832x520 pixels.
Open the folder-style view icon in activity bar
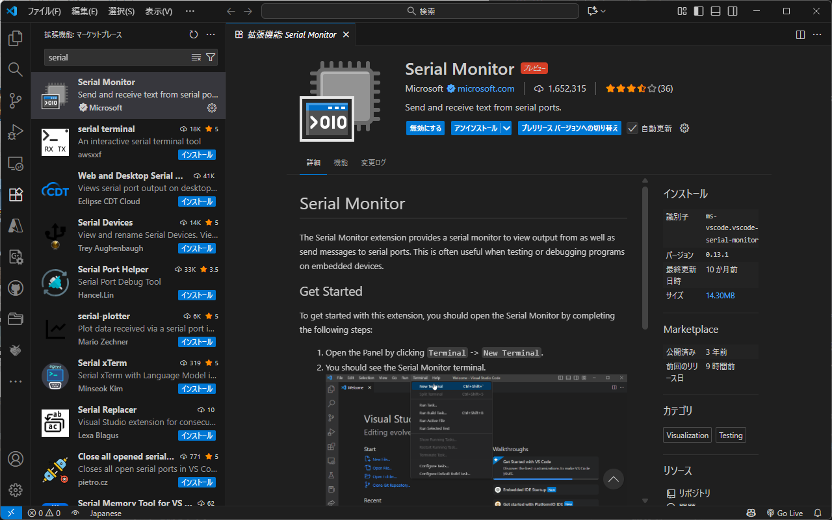(16, 319)
